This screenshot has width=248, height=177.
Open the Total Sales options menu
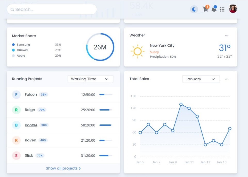[227, 79]
